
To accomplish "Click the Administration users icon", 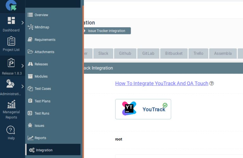I will [10, 84].
